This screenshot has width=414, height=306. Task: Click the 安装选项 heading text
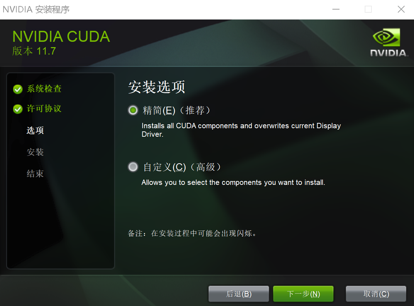tap(156, 87)
